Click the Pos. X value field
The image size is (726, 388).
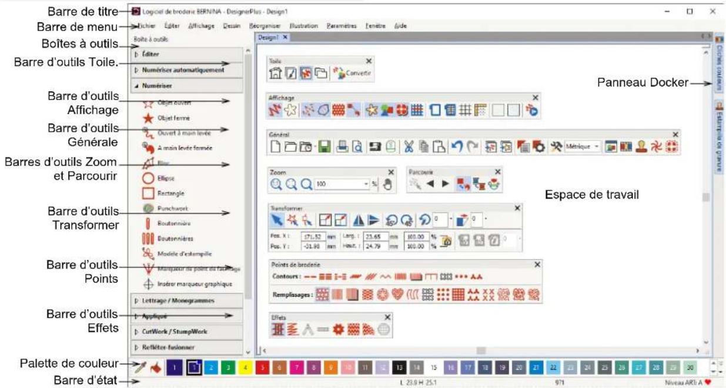[315, 236]
